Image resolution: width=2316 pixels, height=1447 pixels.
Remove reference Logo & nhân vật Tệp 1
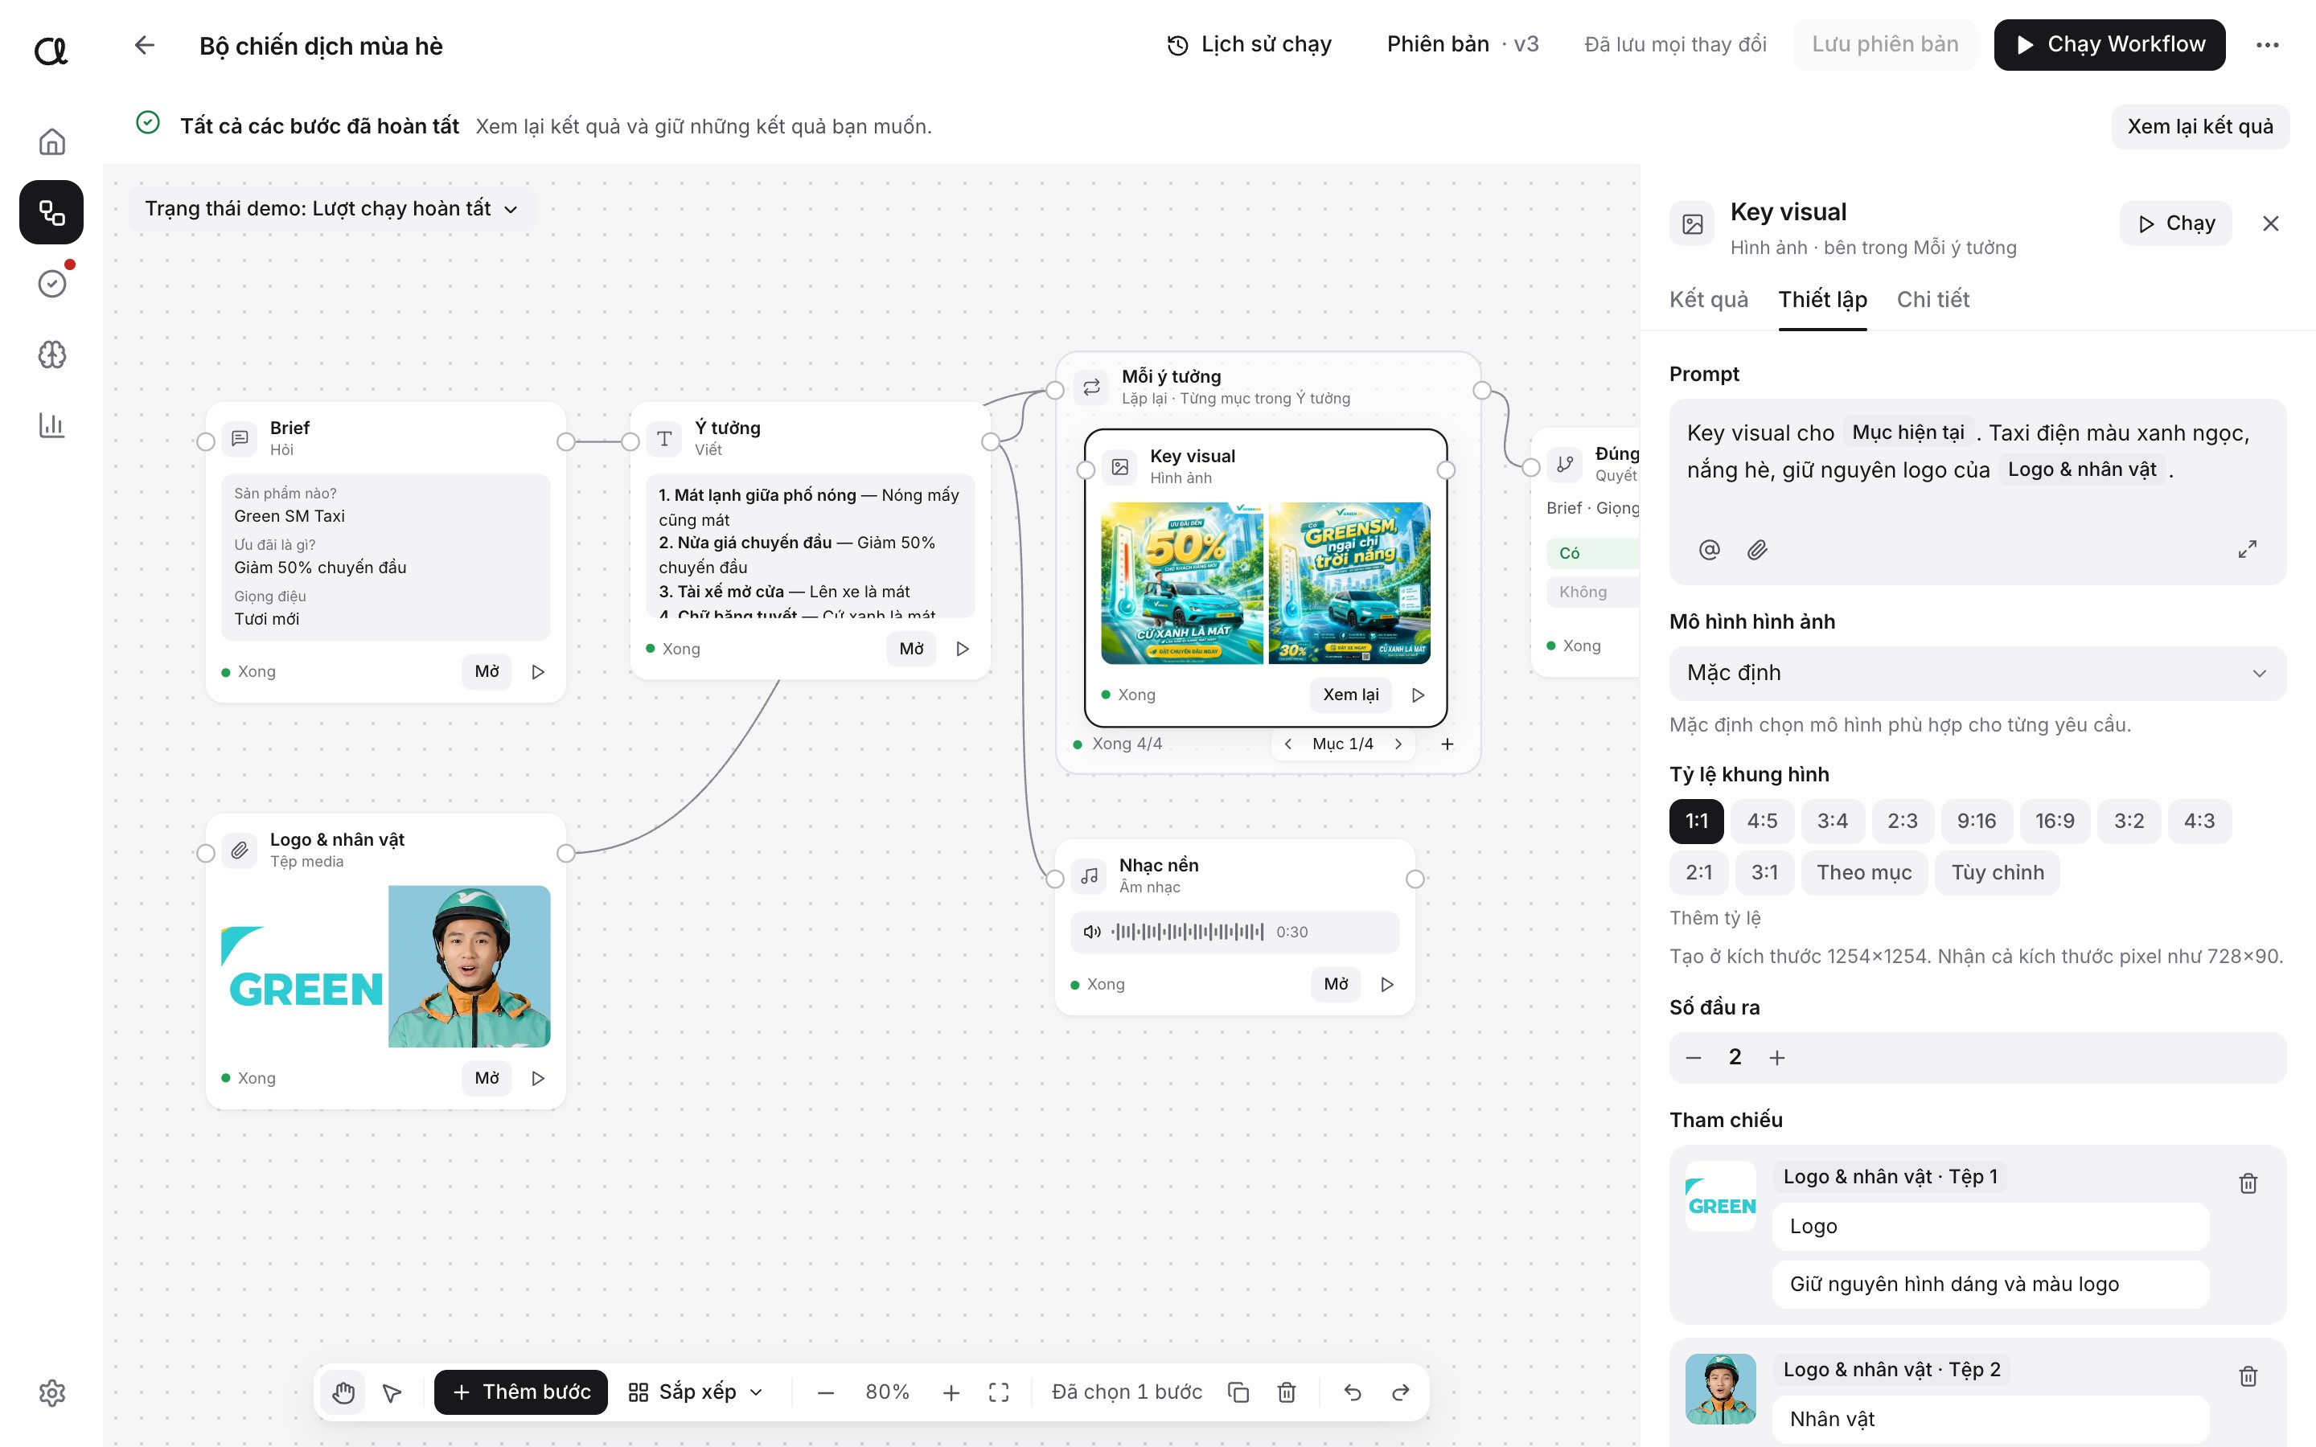(2248, 1184)
